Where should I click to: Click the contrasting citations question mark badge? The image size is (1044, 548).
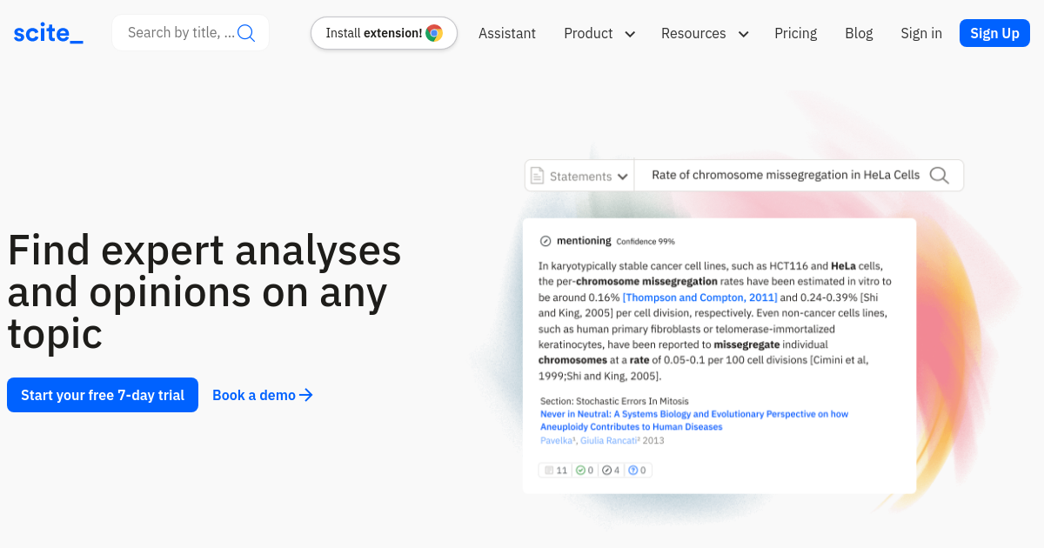point(638,471)
